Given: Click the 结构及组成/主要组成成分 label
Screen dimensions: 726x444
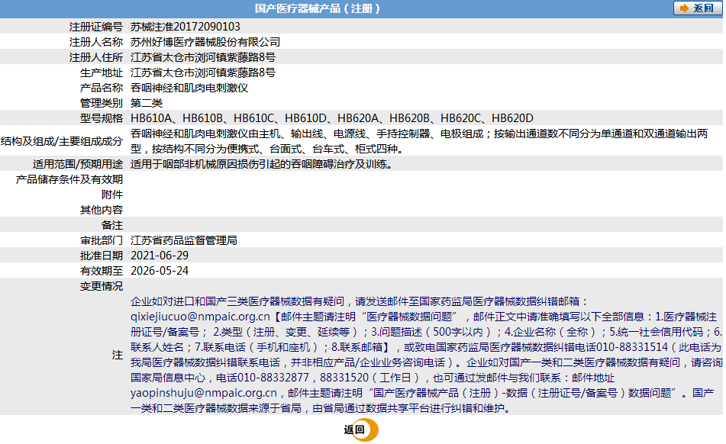Looking at the screenshot, I should coord(62,141).
